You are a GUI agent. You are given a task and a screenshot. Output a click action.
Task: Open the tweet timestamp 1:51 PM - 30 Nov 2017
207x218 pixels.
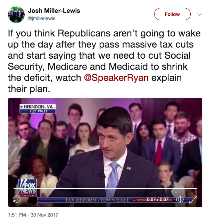[33, 215]
